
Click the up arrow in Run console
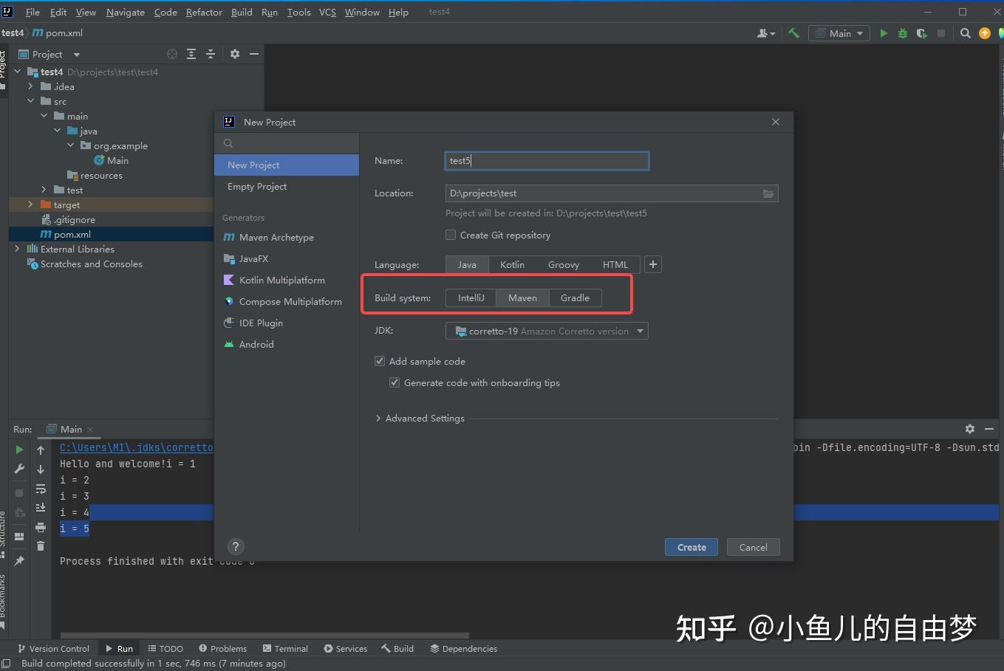(41, 450)
